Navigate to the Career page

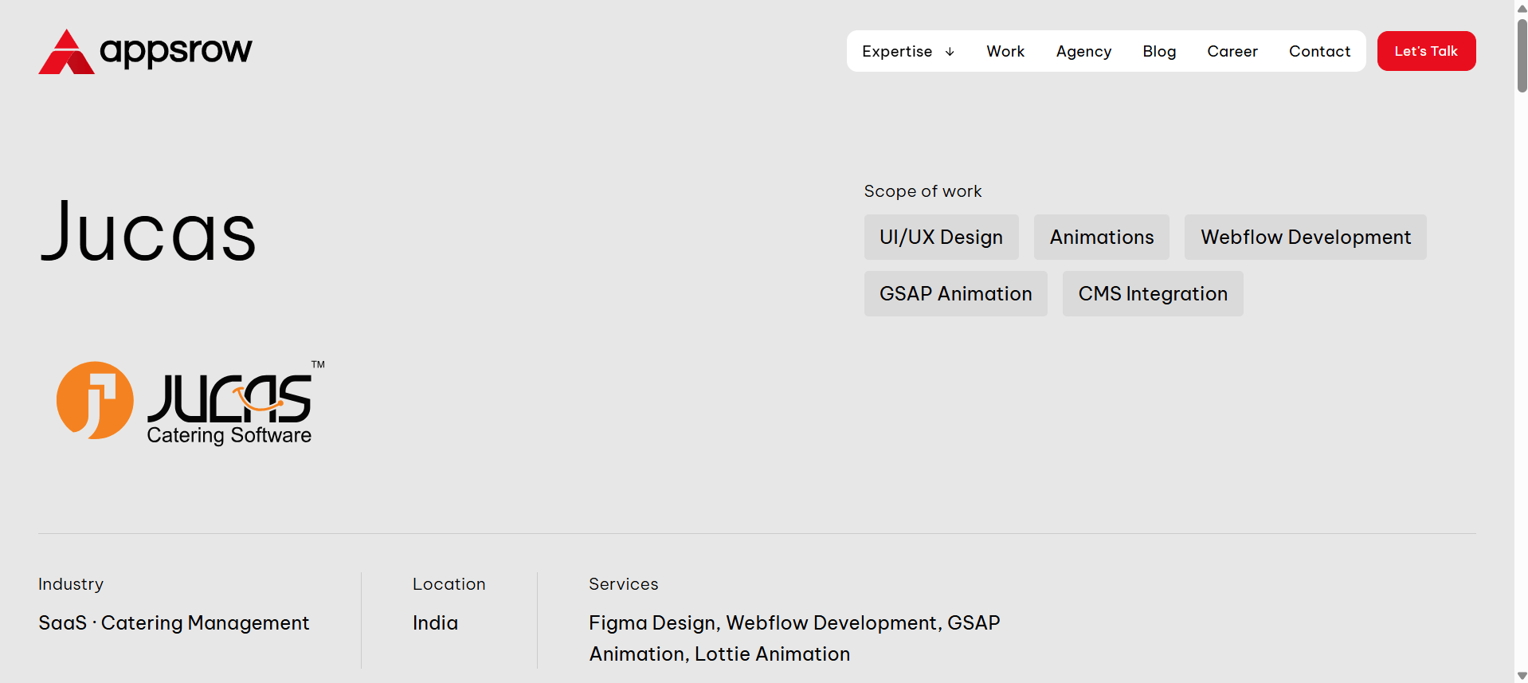click(1232, 51)
